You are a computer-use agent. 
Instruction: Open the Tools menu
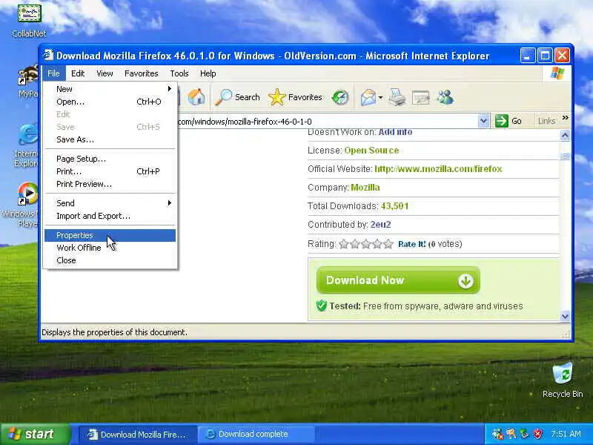click(179, 73)
